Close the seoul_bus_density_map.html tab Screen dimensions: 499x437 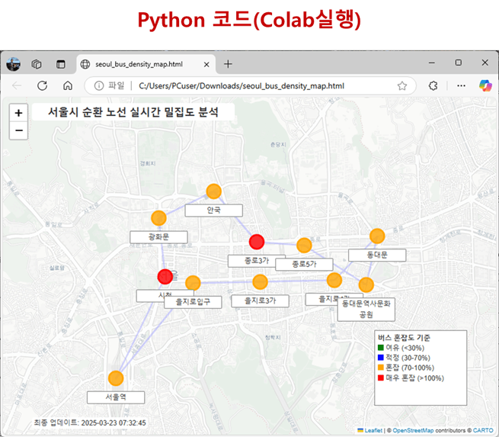click(x=206, y=65)
